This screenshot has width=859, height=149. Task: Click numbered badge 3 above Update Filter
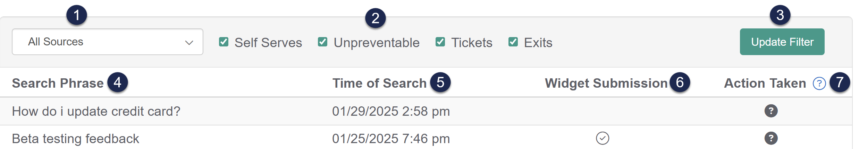pyautogui.click(x=780, y=15)
